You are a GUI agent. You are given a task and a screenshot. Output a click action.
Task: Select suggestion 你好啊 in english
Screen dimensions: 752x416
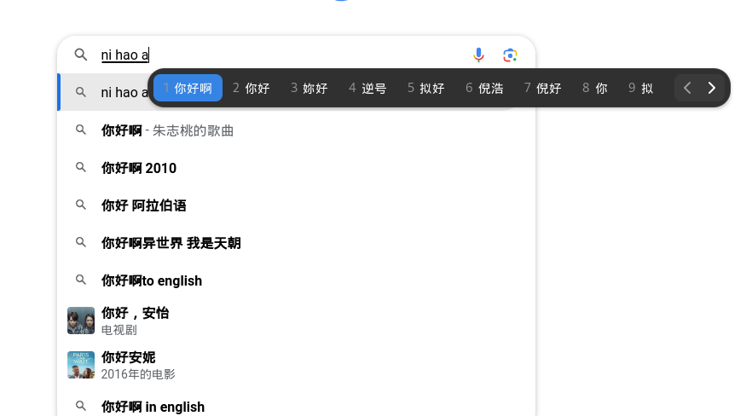297,407
